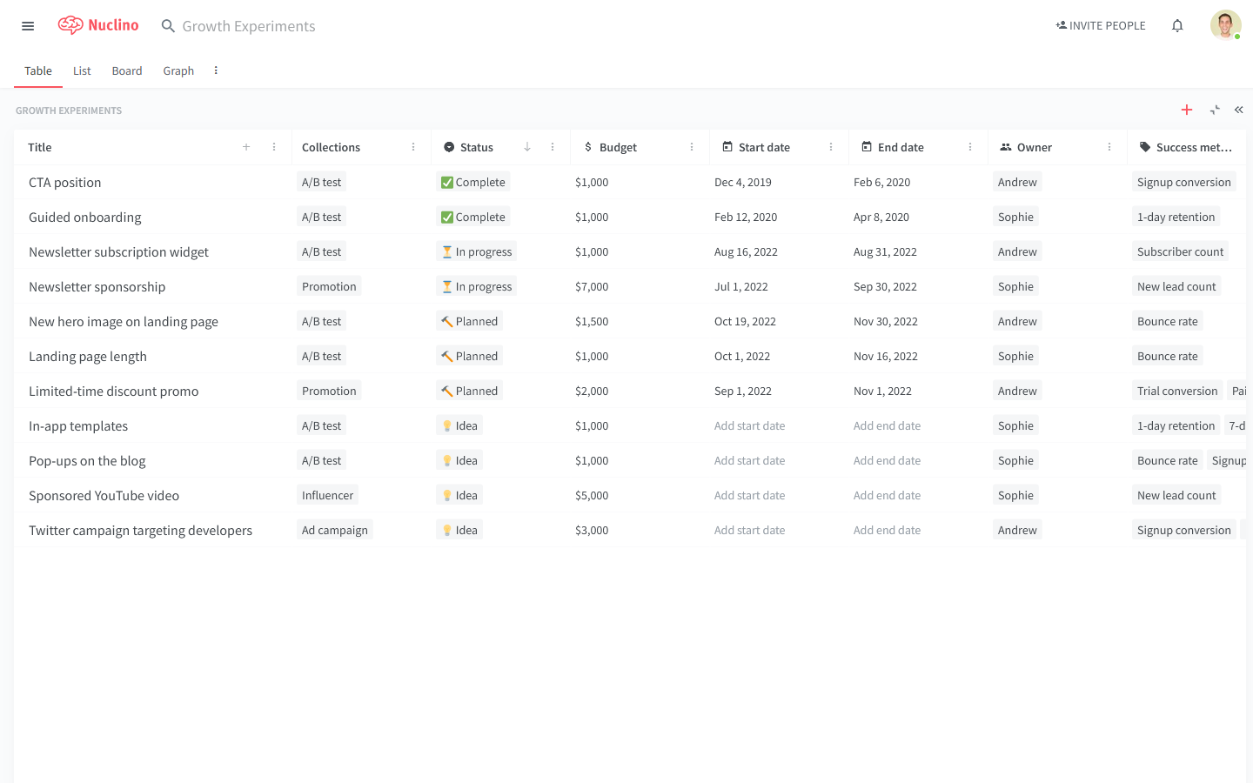Screen dimensions: 1253x783
Task: Click INVITE PEOPLE button
Action: [x=1101, y=25]
